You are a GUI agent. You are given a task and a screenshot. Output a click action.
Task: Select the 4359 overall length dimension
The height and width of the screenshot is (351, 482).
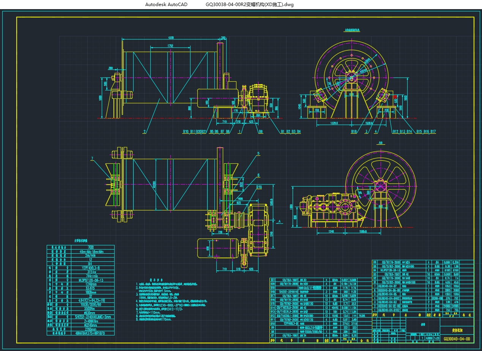coord(171,38)
